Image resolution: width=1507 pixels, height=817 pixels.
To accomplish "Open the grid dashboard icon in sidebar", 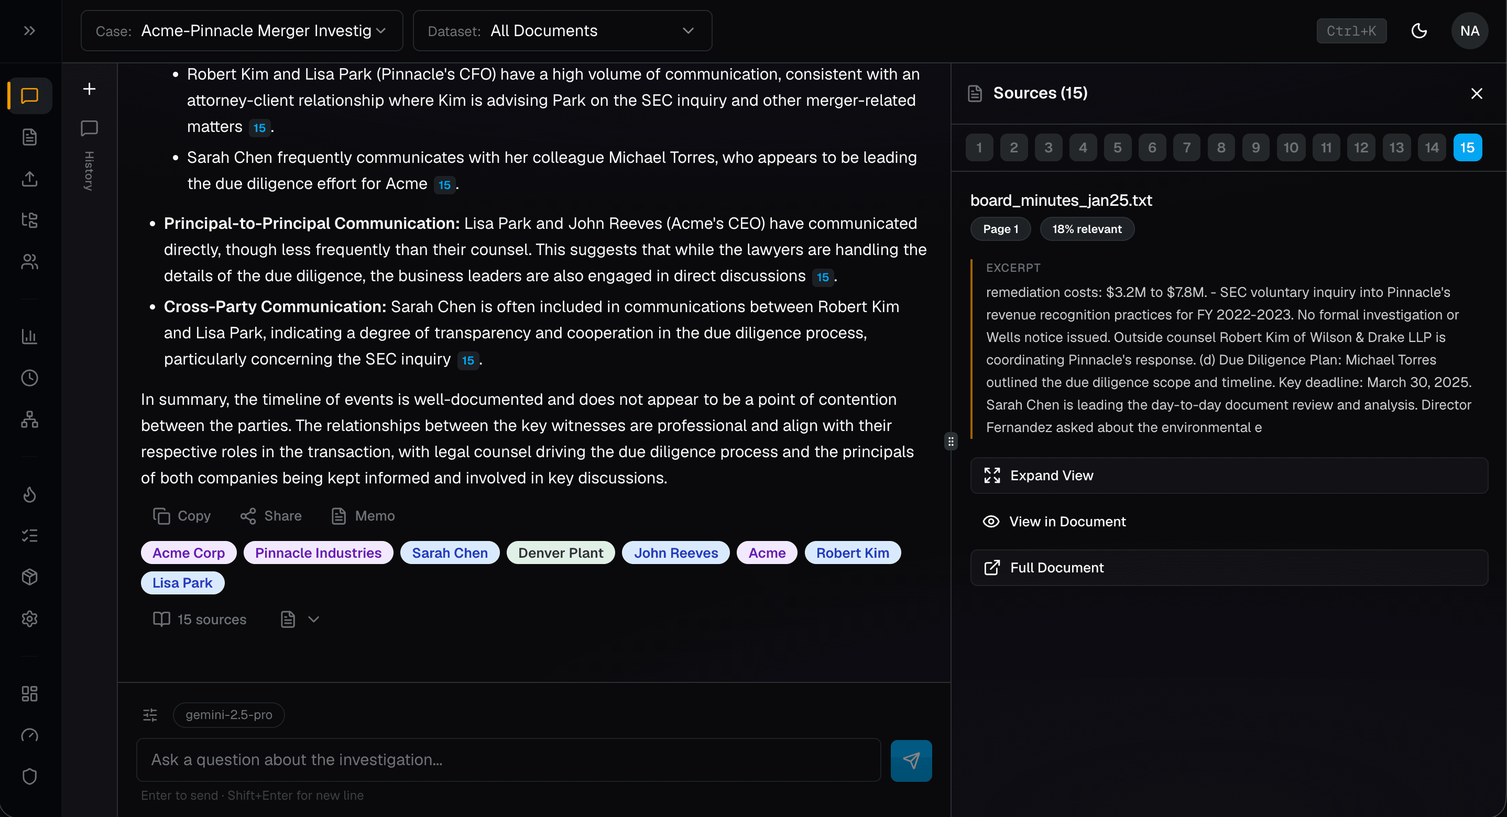I will click(30, 693).
